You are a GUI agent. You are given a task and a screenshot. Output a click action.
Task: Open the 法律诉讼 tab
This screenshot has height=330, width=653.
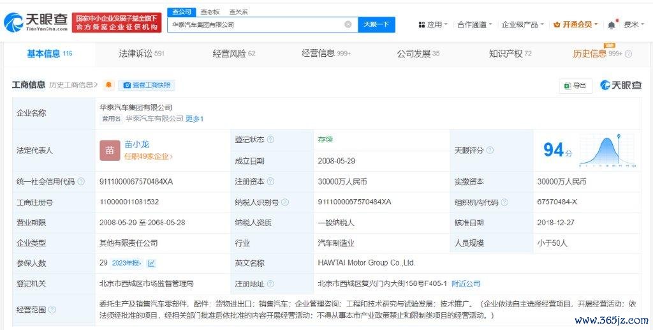click(142, 54)
